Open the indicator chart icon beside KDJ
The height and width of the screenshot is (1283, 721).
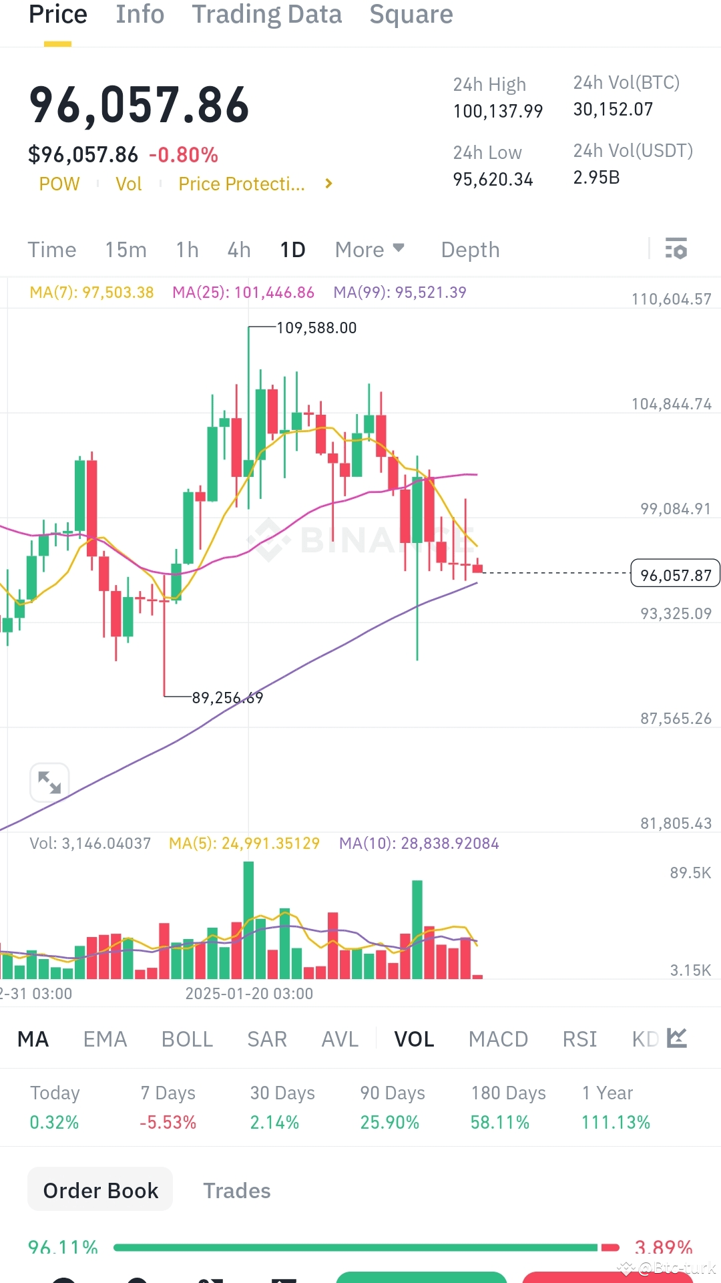click(677, 1039)
